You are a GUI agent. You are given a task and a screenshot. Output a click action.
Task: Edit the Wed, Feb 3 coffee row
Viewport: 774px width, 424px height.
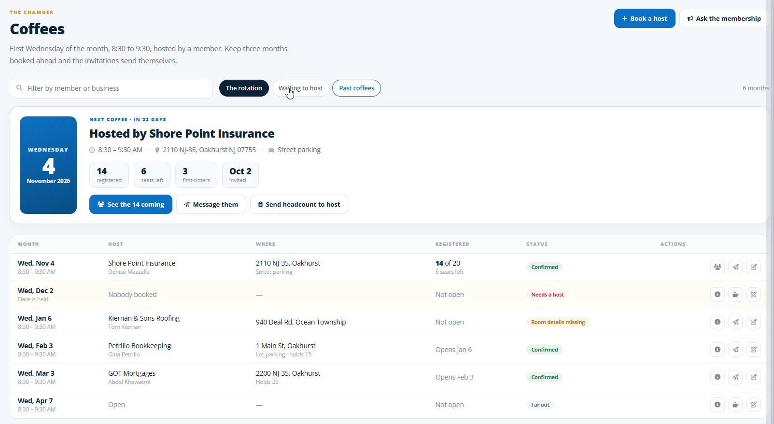tap(754, 350)
